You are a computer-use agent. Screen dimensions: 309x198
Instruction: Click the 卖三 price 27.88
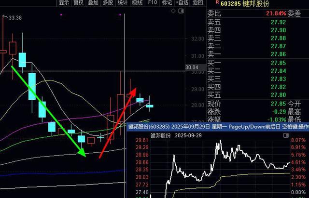pos(278,38)
